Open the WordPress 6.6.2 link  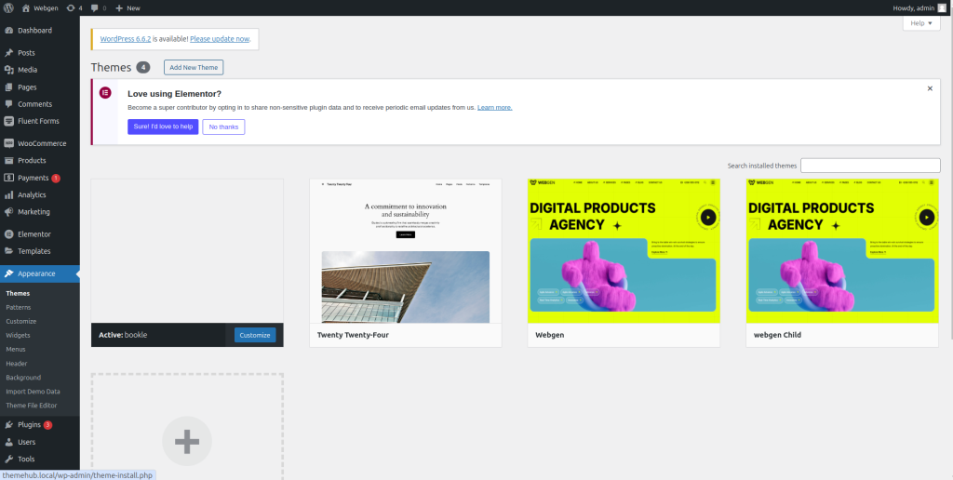click(x=126, y=38)
